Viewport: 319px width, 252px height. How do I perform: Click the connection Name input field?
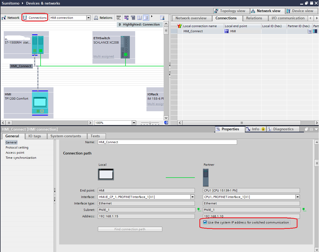(167, 142)
